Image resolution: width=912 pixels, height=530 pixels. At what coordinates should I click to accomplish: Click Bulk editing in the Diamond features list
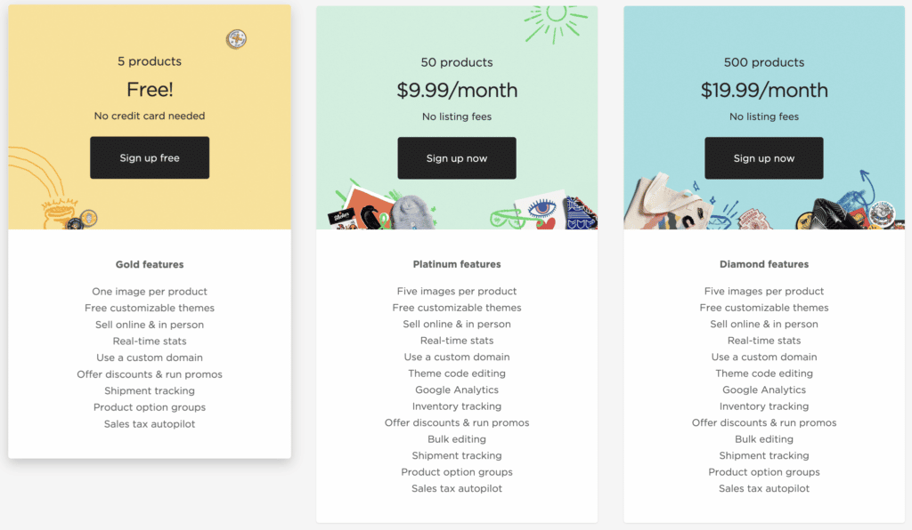(764, 439)
